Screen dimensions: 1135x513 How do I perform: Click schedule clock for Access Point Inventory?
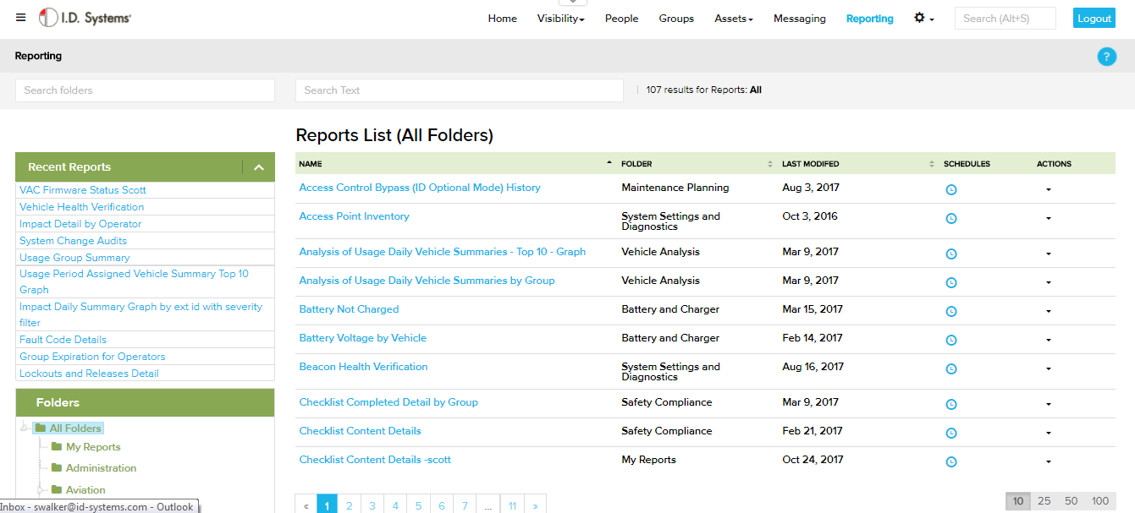(950, 218)
